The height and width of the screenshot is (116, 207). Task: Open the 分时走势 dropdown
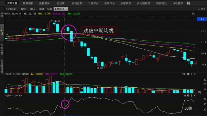point(12,9)
